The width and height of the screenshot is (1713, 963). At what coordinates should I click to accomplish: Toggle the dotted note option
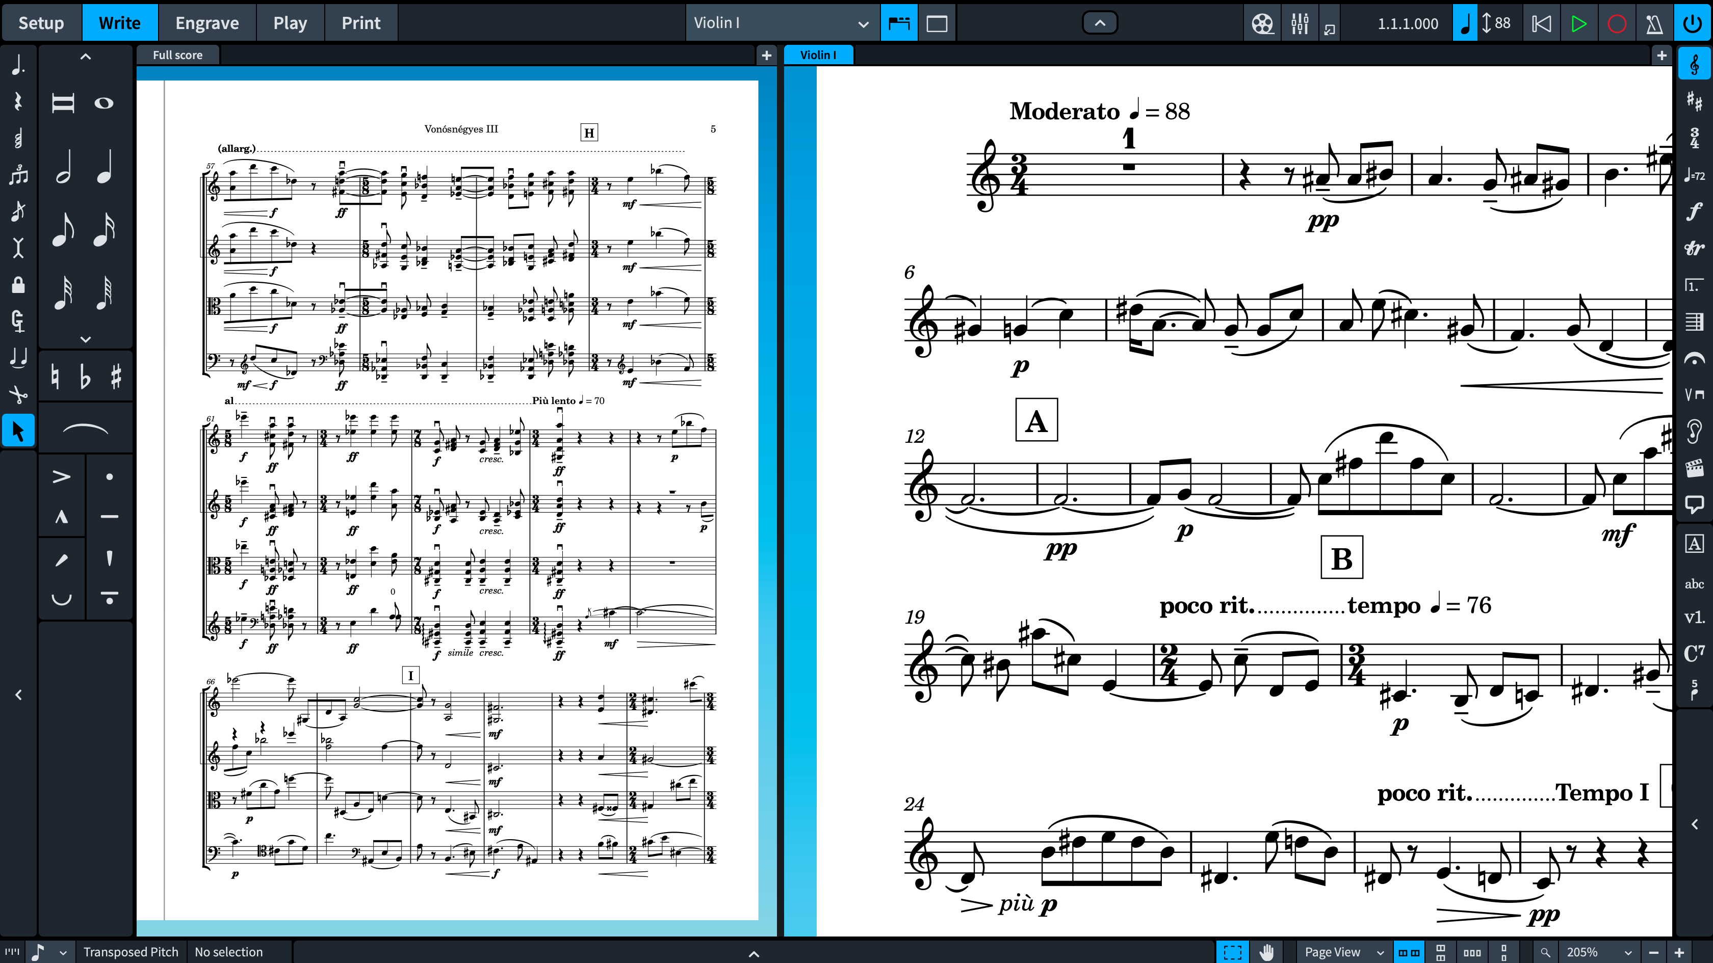[x=18, y=65]
